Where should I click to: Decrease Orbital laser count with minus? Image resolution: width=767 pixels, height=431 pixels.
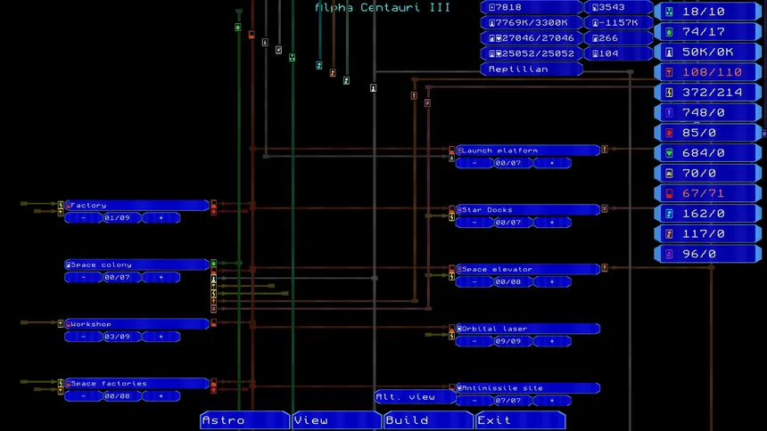[474, 341]
